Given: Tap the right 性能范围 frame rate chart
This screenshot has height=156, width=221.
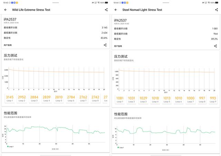Looking at the screenshot, I should [166, 134].
